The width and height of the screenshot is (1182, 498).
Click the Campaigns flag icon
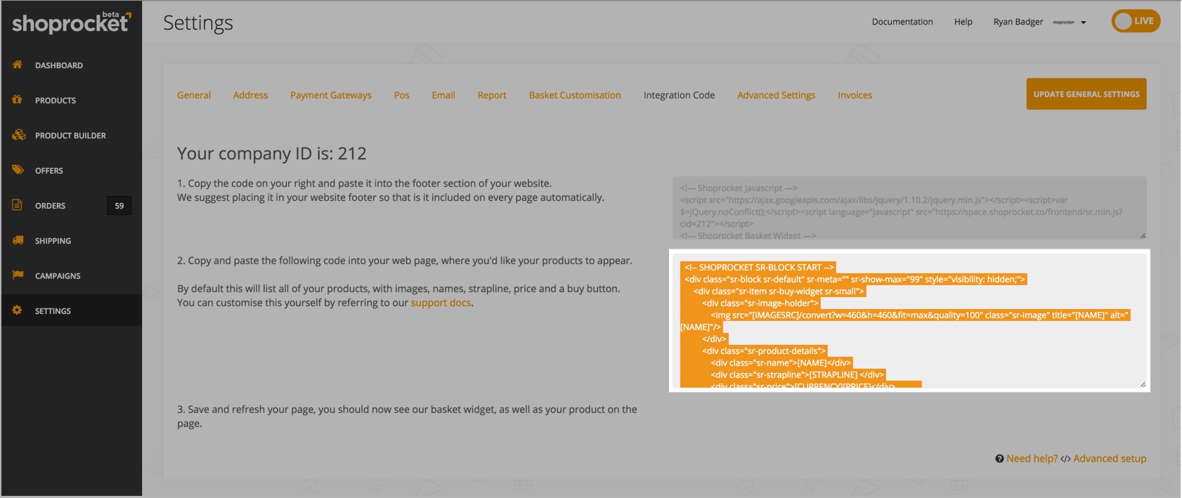(18, 275)
